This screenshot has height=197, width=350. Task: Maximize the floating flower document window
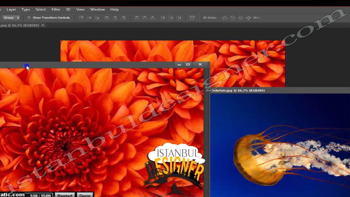tap(188, 65)
